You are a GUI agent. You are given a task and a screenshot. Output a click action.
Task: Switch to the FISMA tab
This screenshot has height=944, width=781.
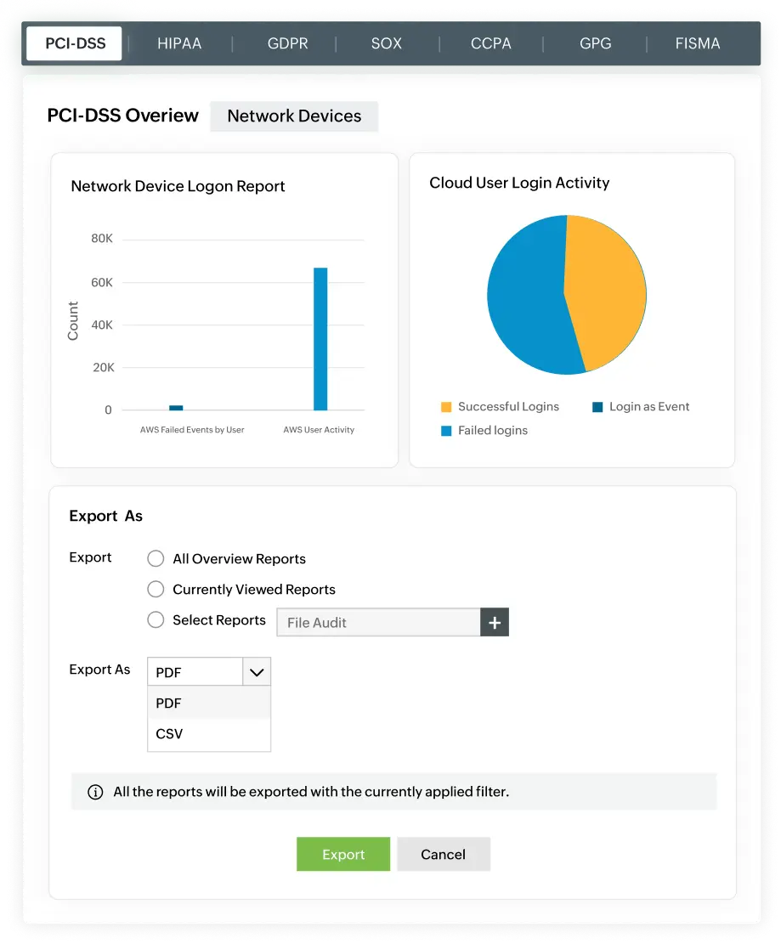tap(698, 43)
